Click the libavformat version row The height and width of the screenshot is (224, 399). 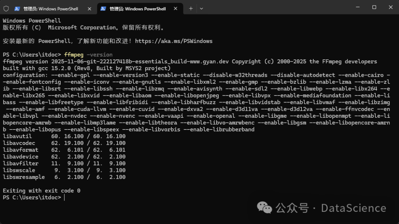pyautogui.click(x=64, y=150)
